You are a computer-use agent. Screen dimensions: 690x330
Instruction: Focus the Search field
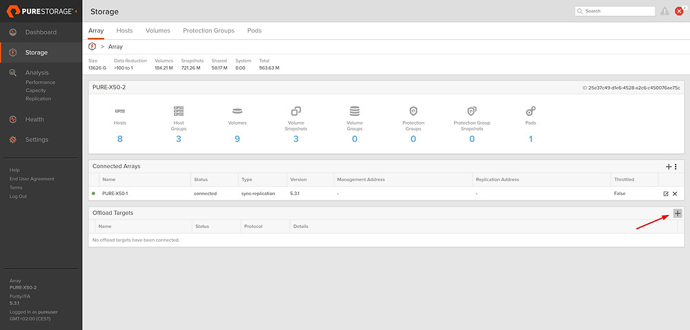615,11
